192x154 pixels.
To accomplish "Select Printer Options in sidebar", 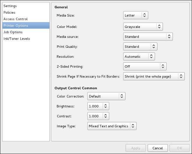I will (x=26, y=26).
